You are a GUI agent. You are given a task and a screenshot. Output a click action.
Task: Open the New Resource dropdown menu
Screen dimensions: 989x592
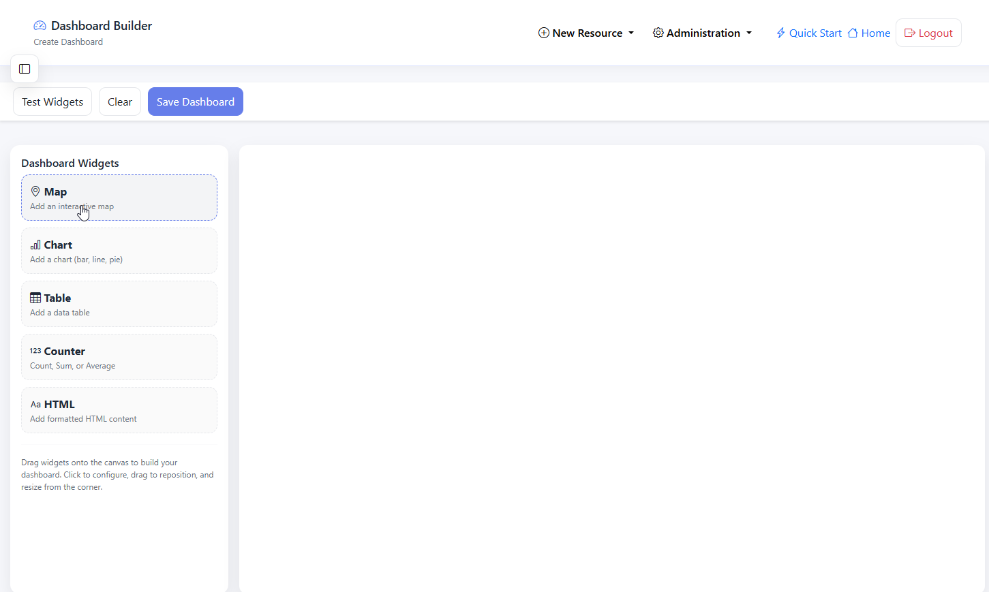click(x=586, y=33)
